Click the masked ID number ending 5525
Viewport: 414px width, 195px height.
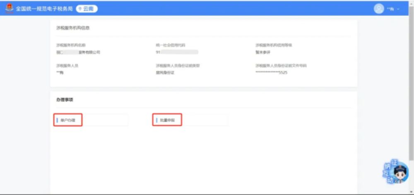[x=271, y=72]
